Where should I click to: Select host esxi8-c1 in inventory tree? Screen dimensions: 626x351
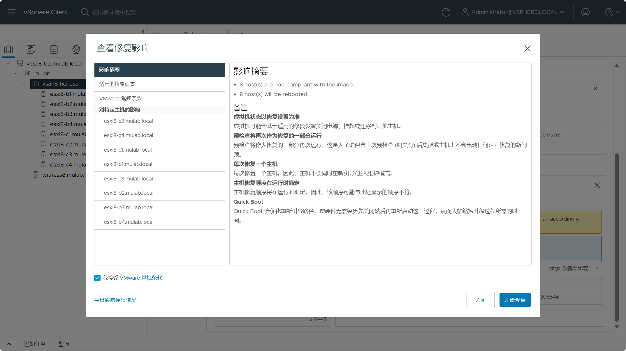[68, 134]
